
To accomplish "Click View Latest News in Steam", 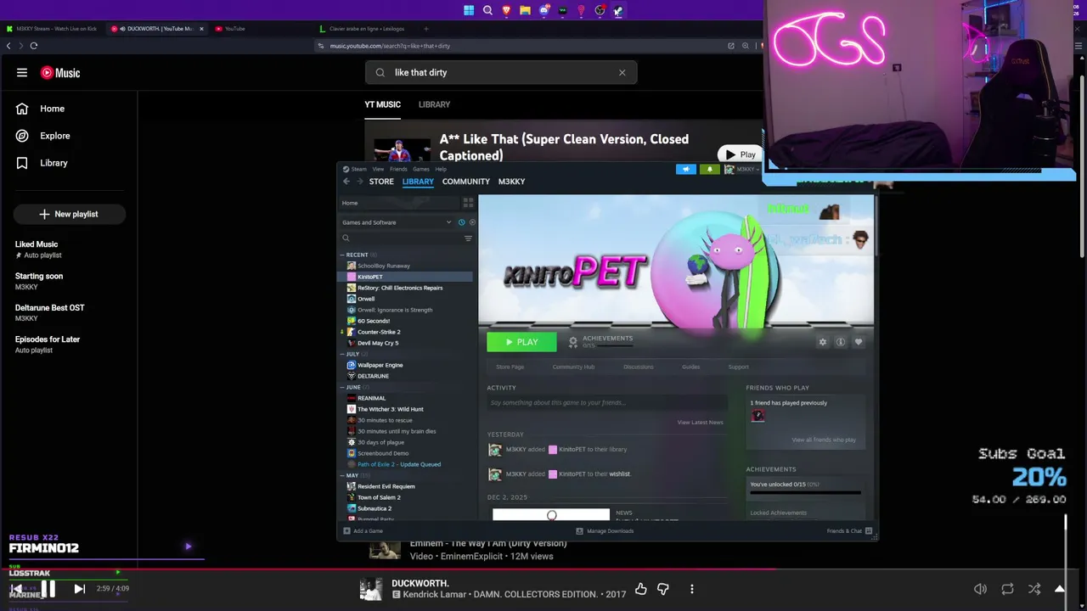I will (x=700, y=422).
